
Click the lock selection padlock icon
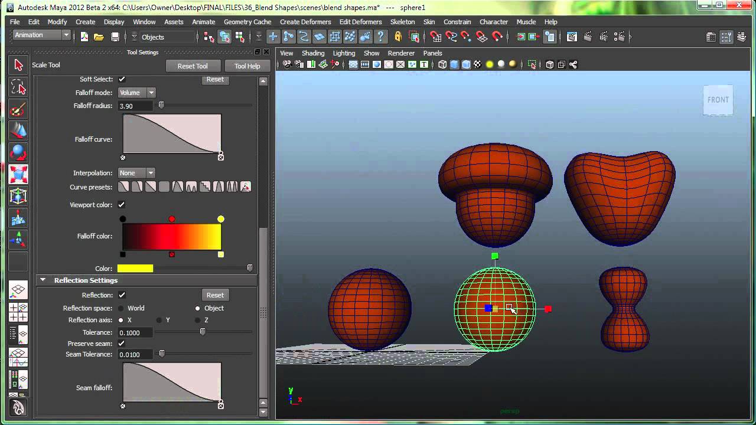(x=398, y=37)
